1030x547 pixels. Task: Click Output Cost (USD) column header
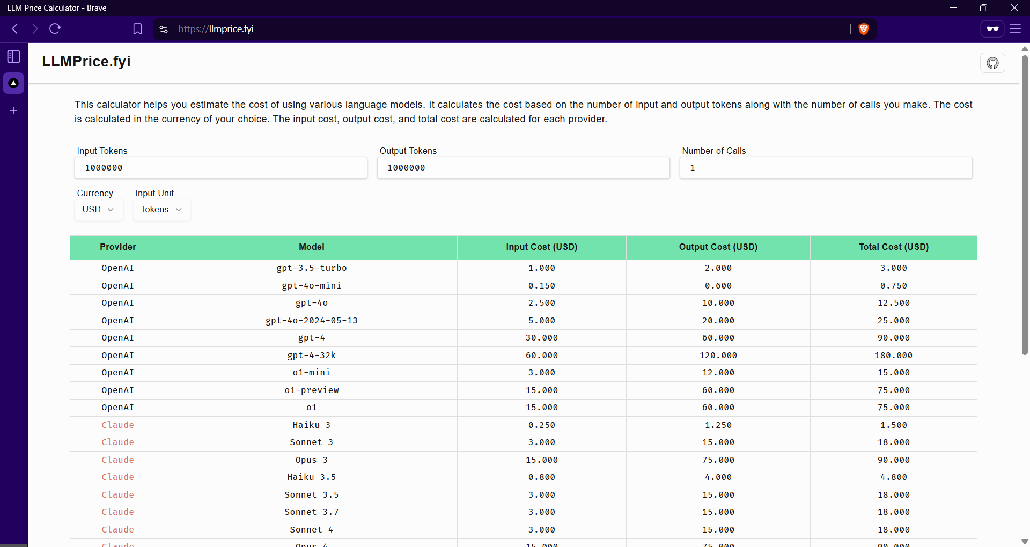click(718, 247)
